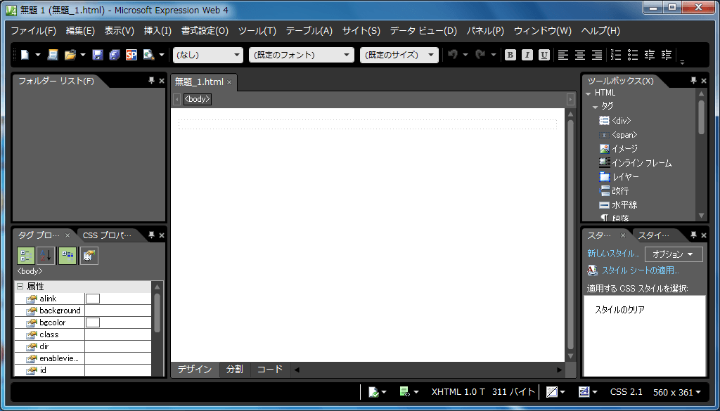This screenshot has height=411, width=720.
Task: Apply numbered list formatting
Action: point(616,55)
